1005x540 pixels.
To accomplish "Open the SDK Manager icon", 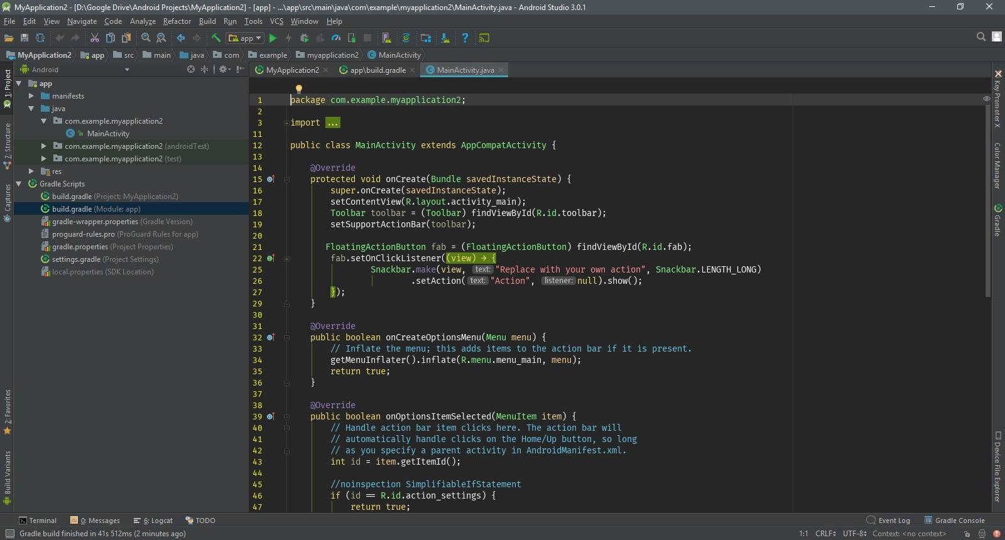I will (x=445, y=38).
